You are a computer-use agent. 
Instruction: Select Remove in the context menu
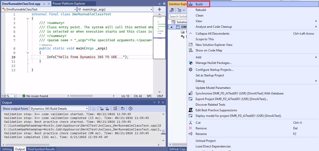pyautogui.click(x=253, y=128)
